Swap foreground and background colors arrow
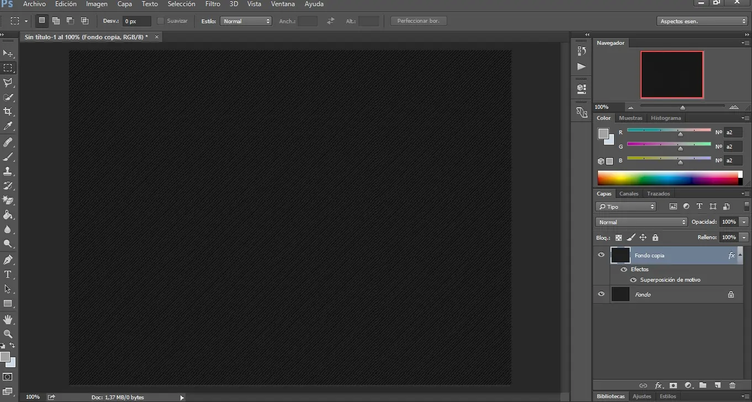Image resolution: width=752 pixels, height=402 pixels. pyautogui.click(x=12, y=346)
